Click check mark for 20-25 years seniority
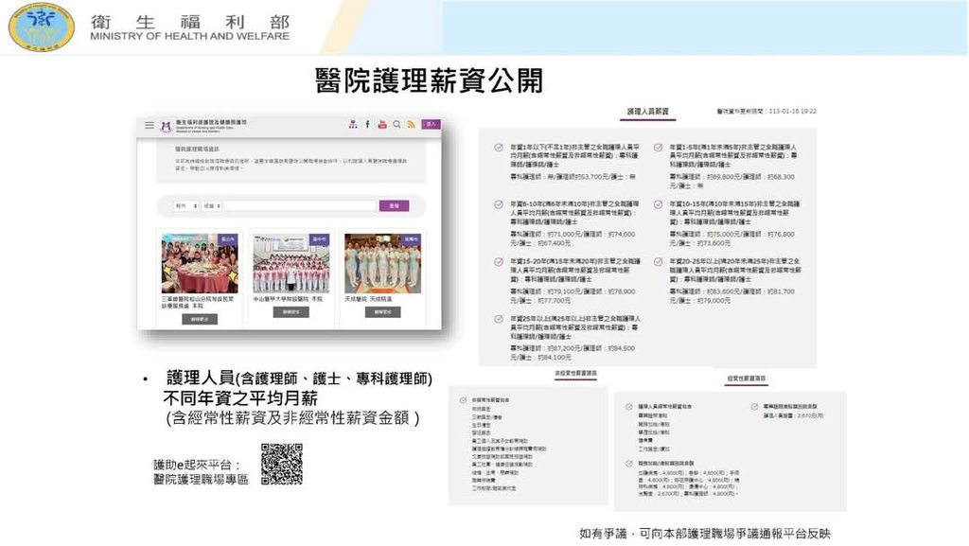Screen dimensions: 969x546 [659, 260]
